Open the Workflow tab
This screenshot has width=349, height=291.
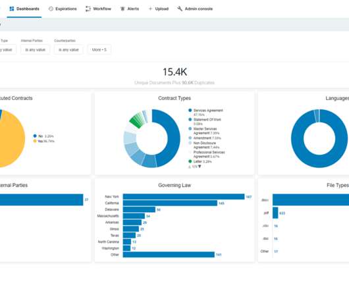tap(98, 9)
